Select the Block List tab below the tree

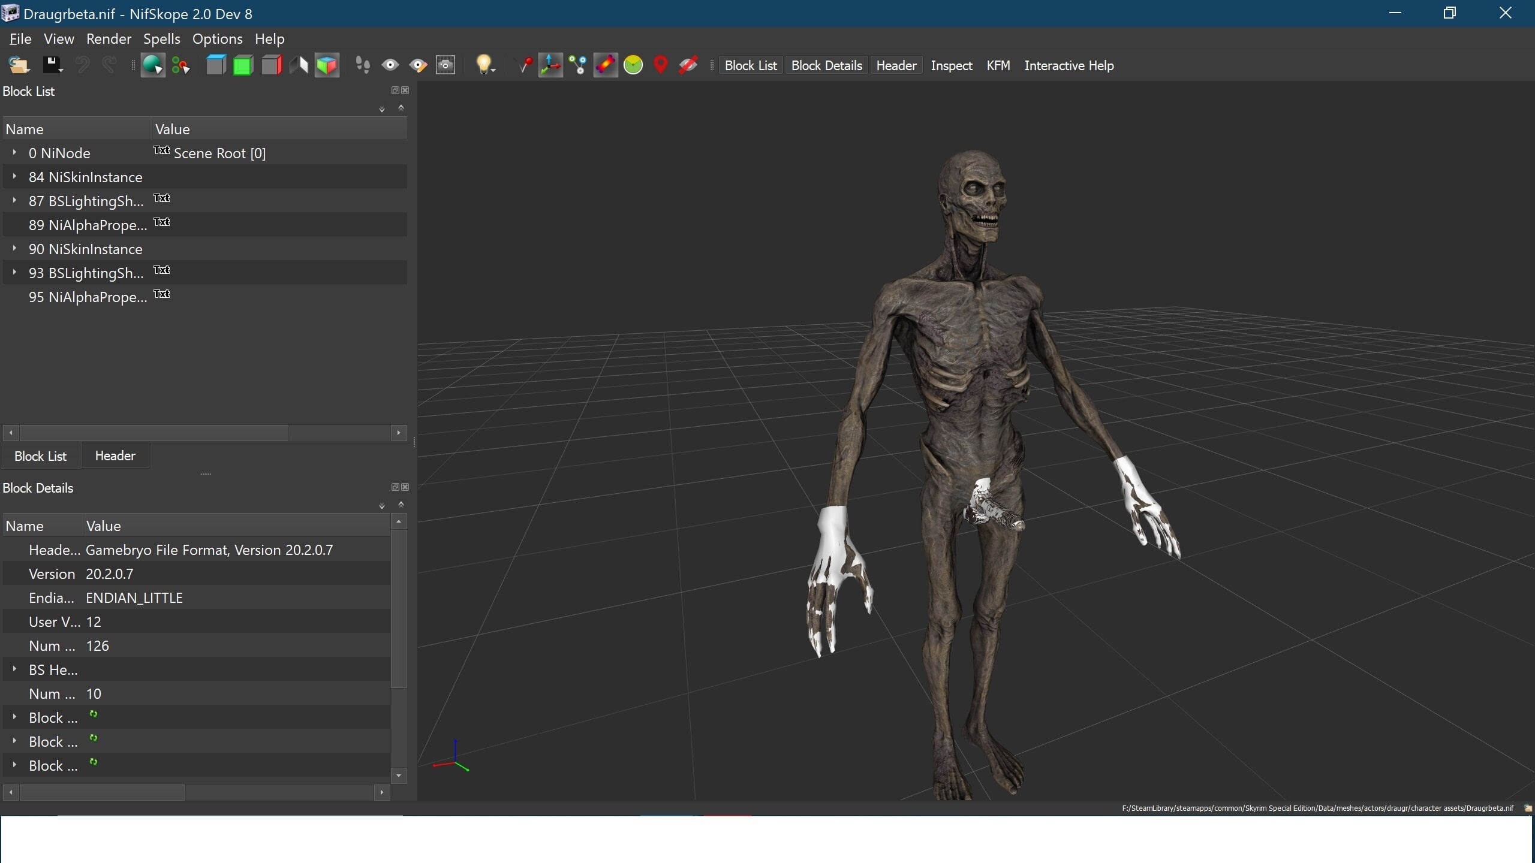pyautogui.click(x=41, y=456)
